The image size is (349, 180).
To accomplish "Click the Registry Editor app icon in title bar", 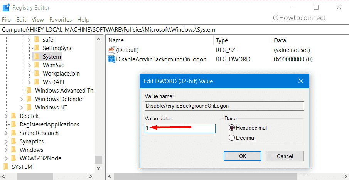I will [x=6, y=7].
